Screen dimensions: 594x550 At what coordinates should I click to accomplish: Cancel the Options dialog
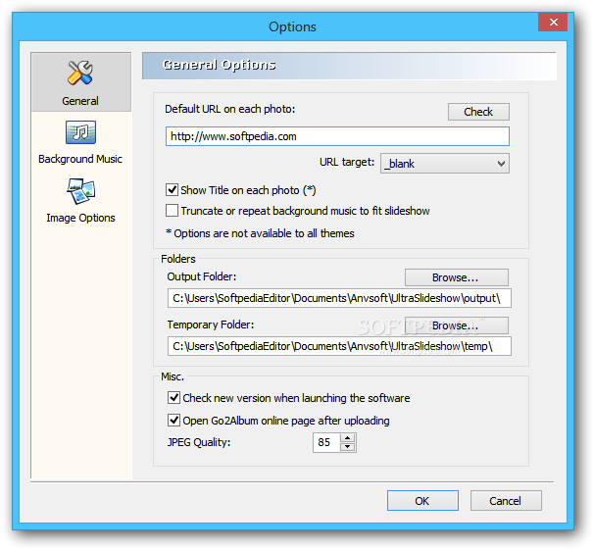point(506,501)
